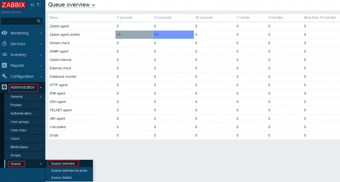Expand the Monitoring menu chevron

click(41, 33)
